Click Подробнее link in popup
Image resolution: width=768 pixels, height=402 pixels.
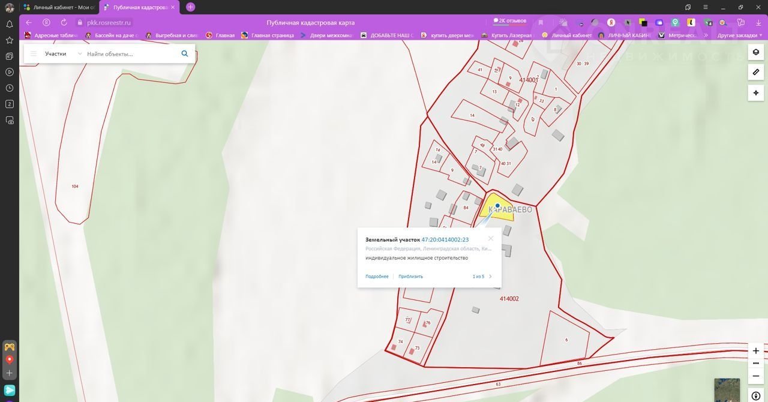pyautogui.click(x=377, y=277)
